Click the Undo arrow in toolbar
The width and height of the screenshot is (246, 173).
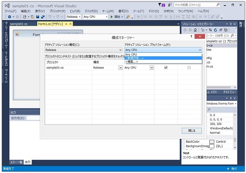pyautogui.click(x=50, y=17)
